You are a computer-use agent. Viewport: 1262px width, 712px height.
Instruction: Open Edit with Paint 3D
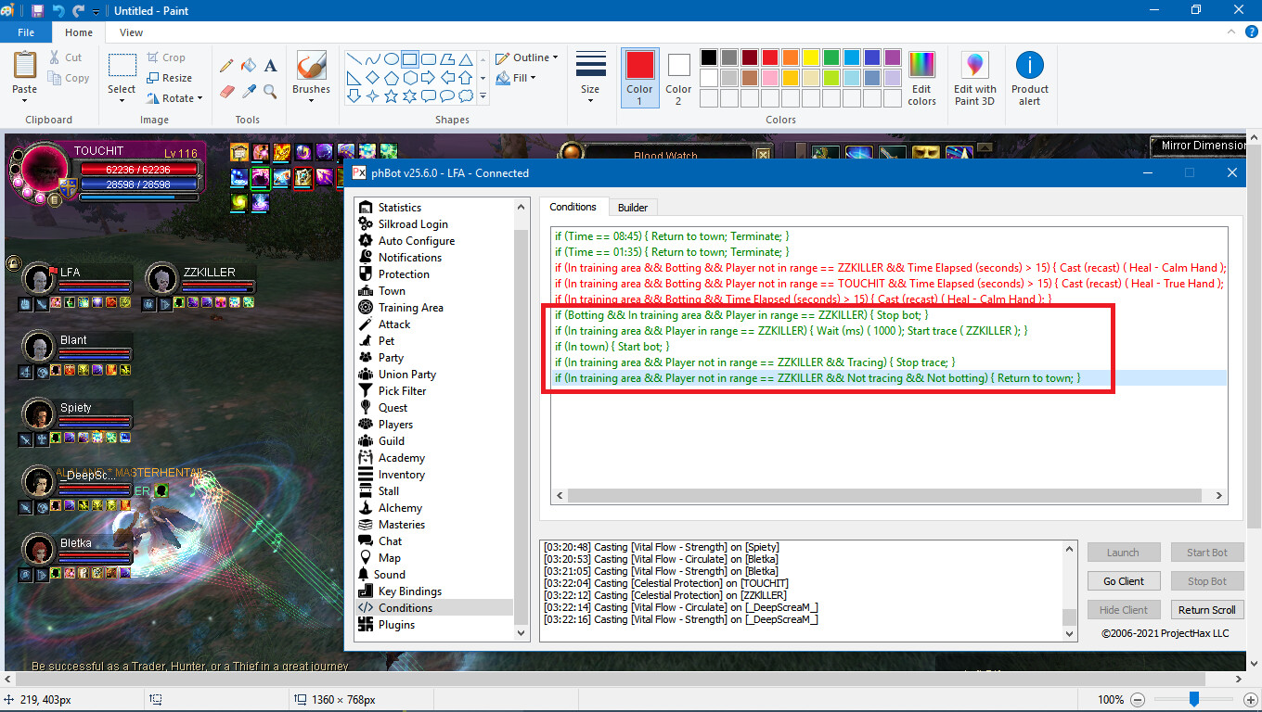pyautogui.click(x=974, y=78)
